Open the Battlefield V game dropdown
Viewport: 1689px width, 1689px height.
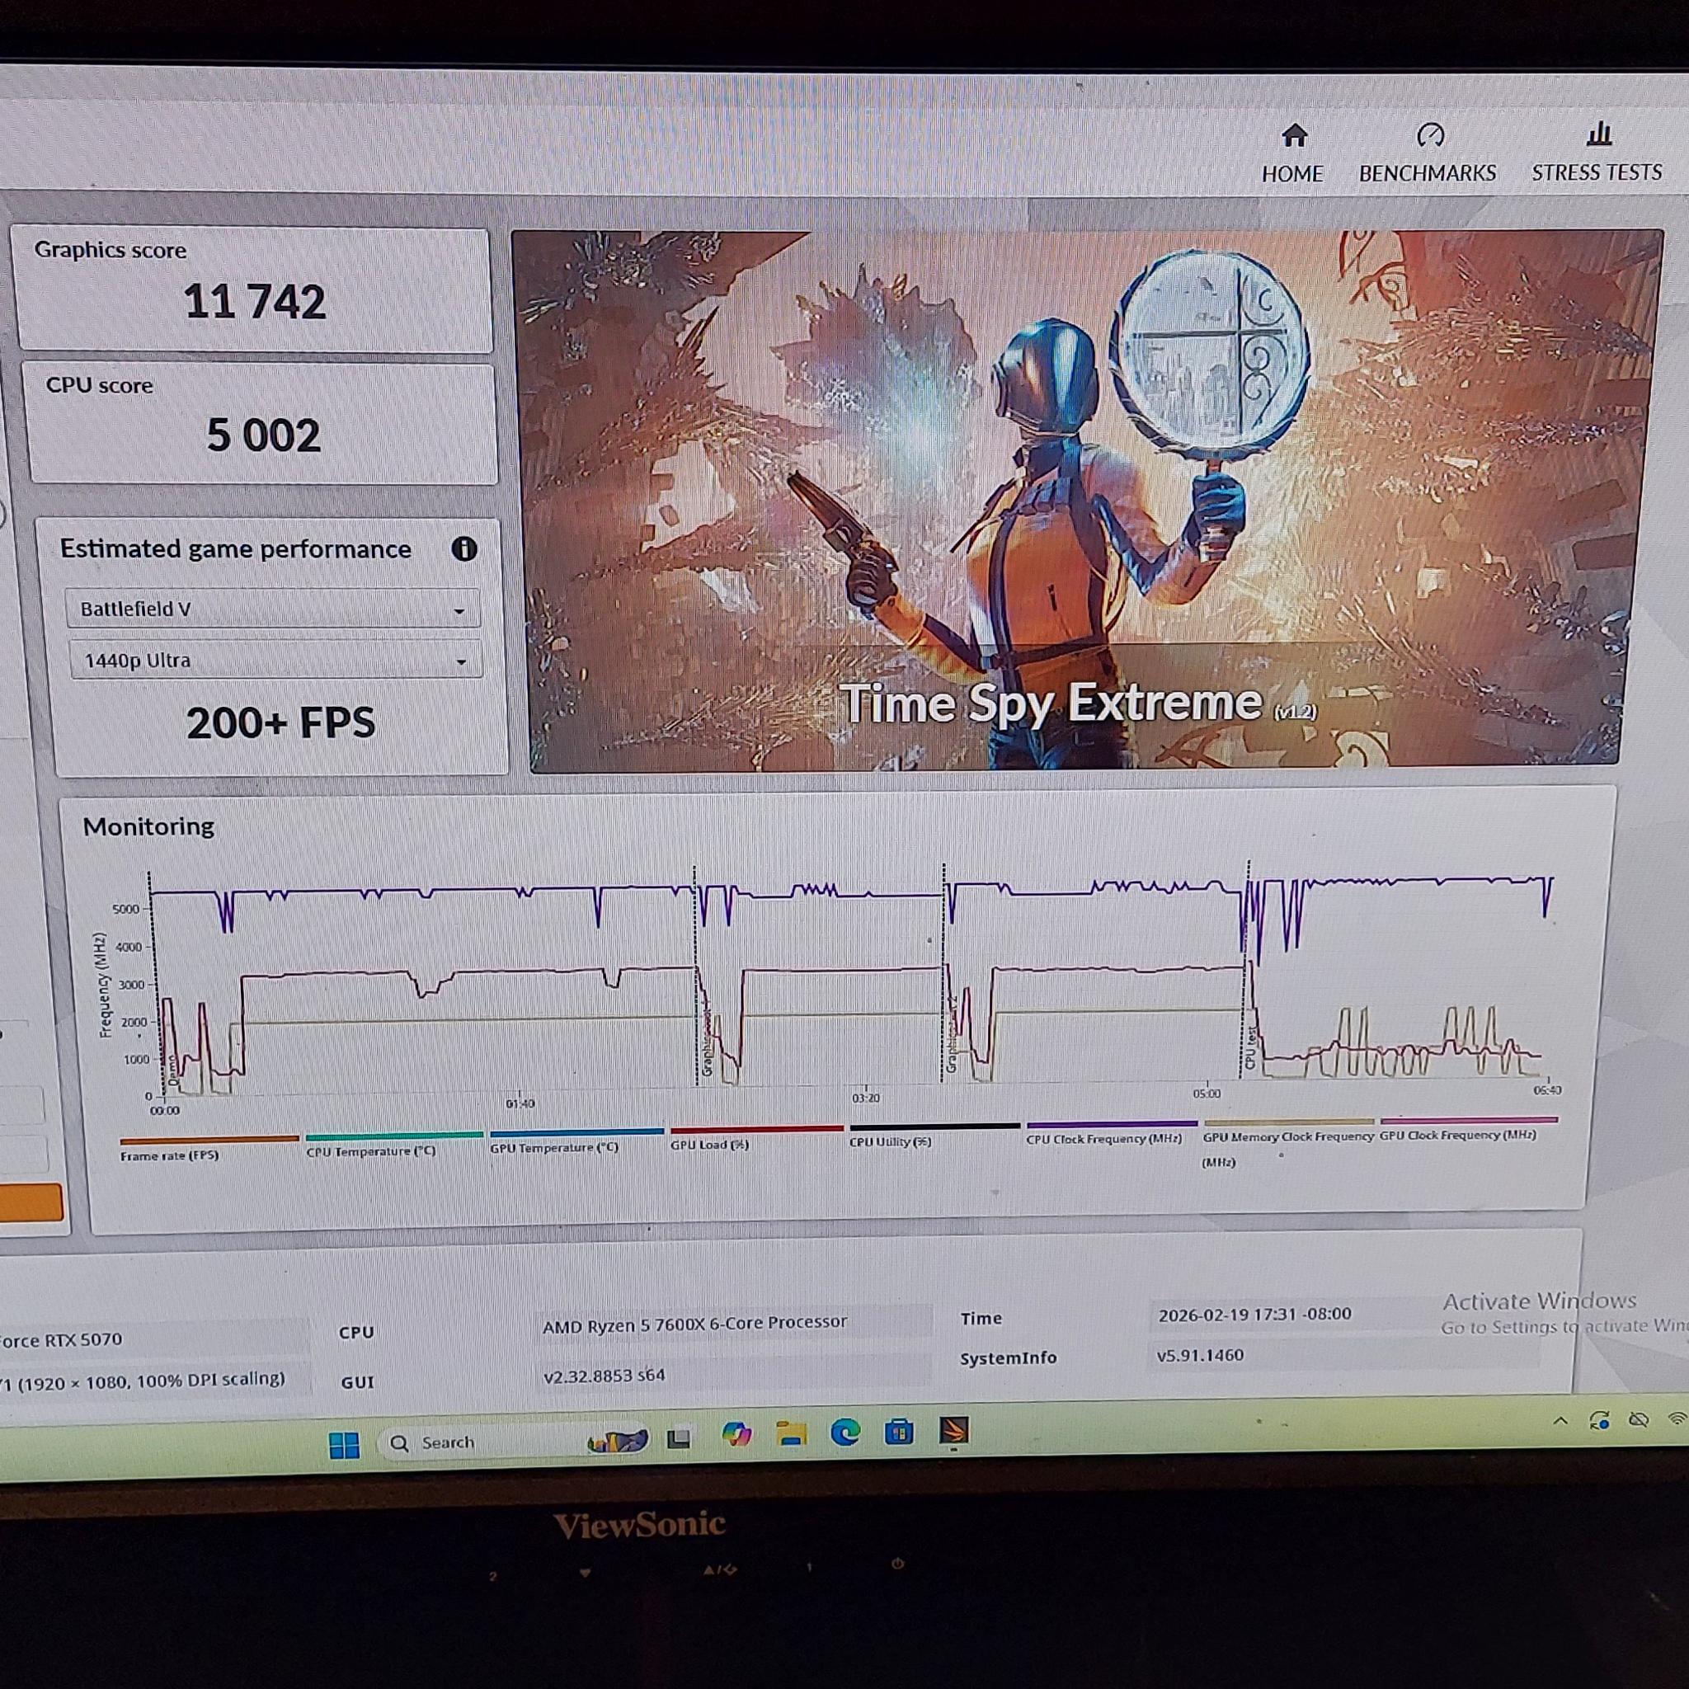tap(273, 609)
